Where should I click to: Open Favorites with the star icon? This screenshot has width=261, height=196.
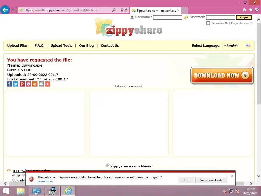point(251,10)
